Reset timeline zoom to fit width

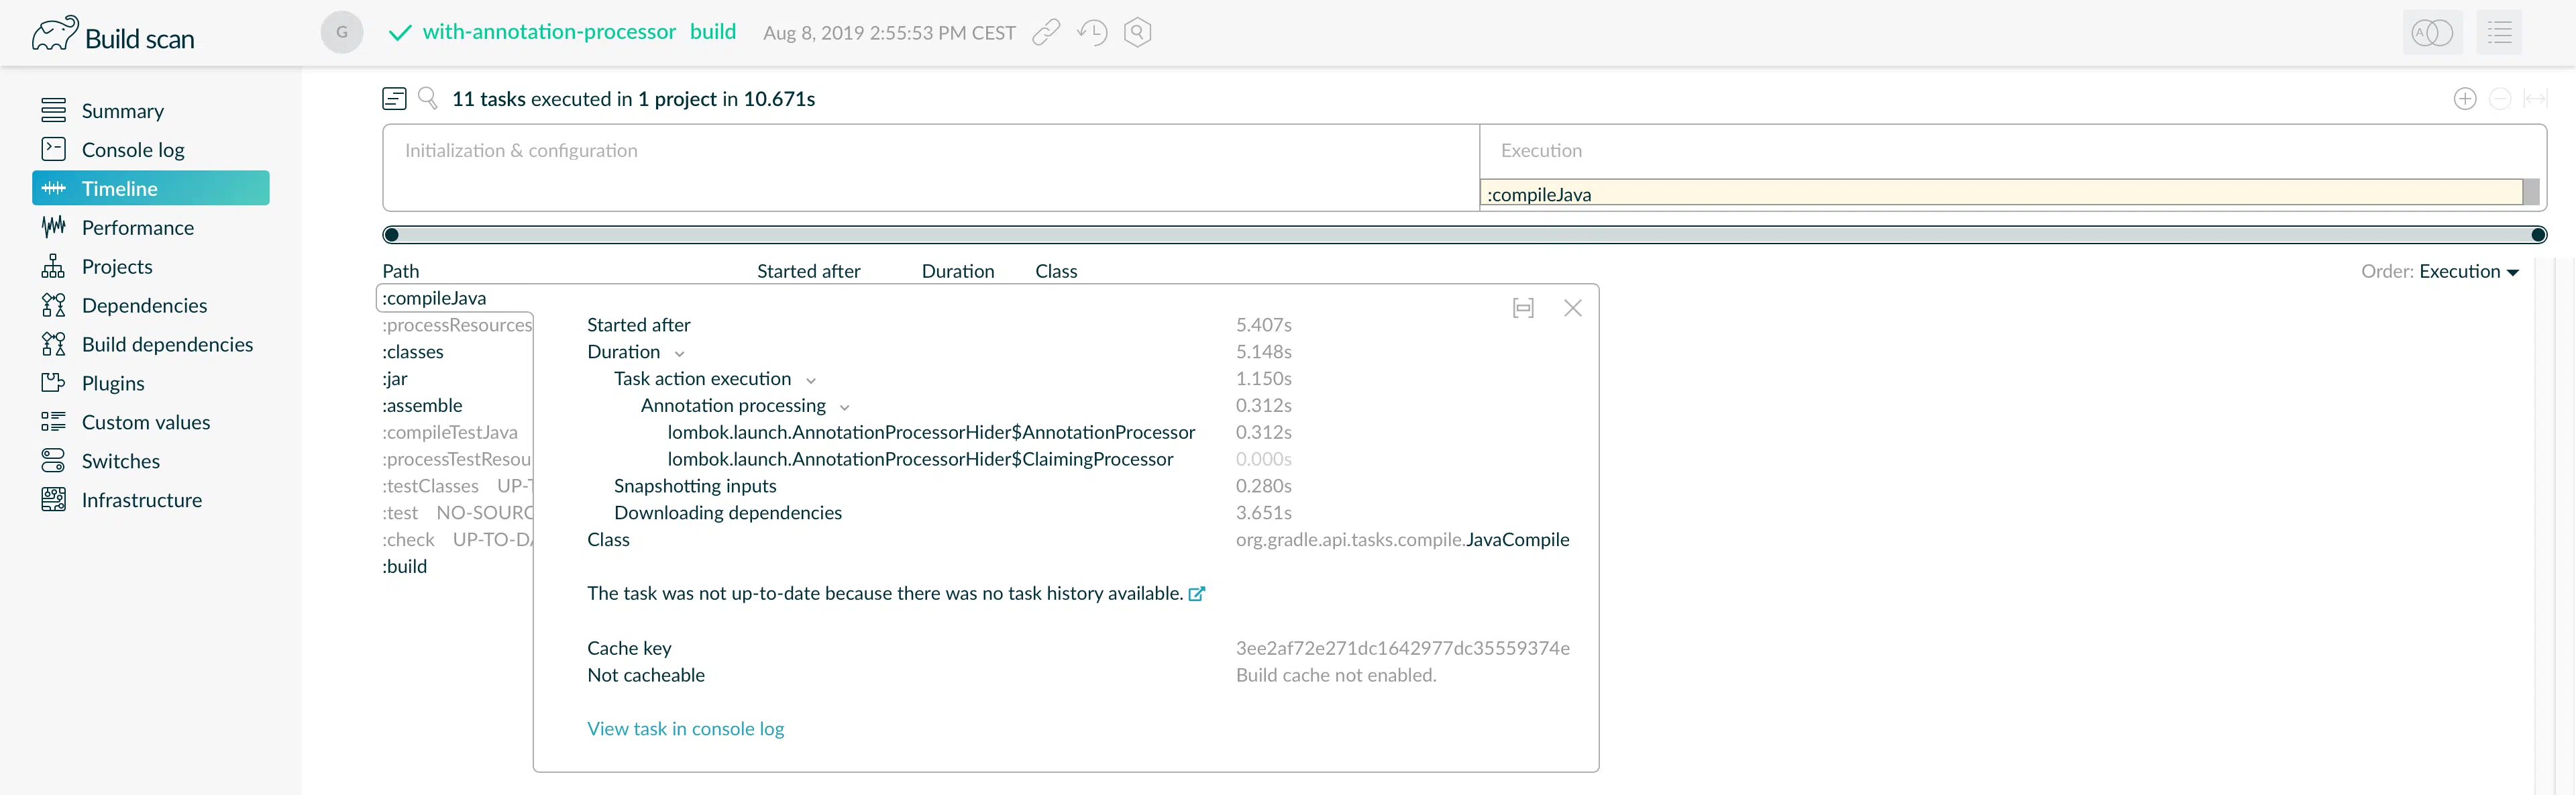tap(2535, 98)
